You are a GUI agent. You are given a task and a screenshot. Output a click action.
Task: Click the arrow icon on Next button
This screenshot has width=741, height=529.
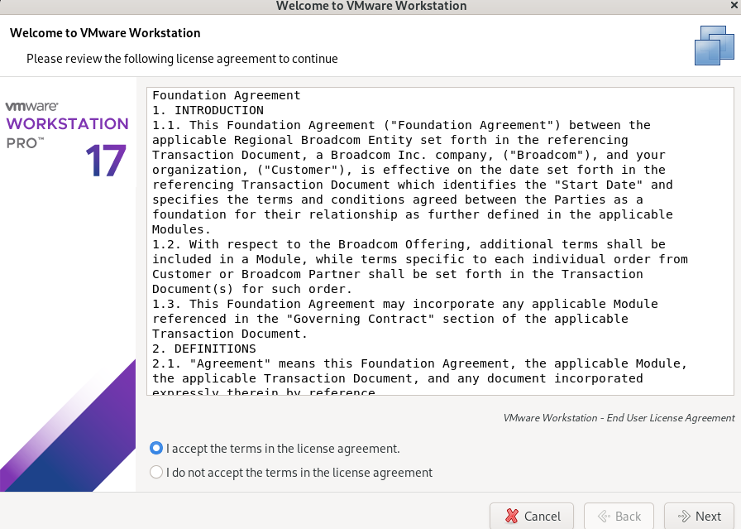tap(684, 517)
